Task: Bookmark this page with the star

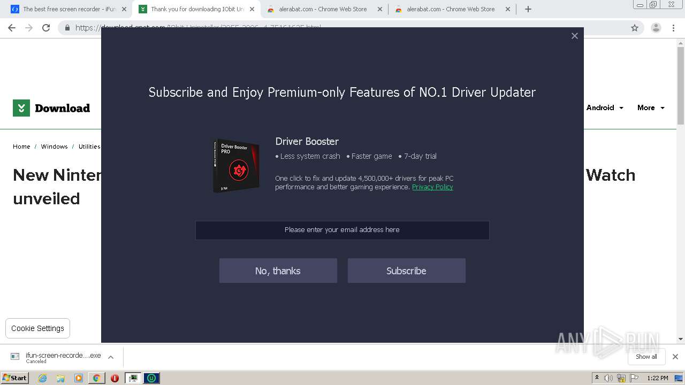Action: 635,28
